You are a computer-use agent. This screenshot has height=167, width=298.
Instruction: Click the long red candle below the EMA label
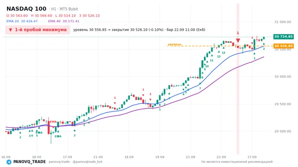[x=48, y=126]
